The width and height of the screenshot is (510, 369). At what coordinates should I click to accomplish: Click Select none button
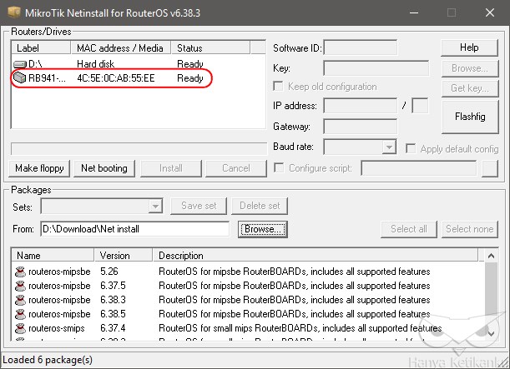470,229
